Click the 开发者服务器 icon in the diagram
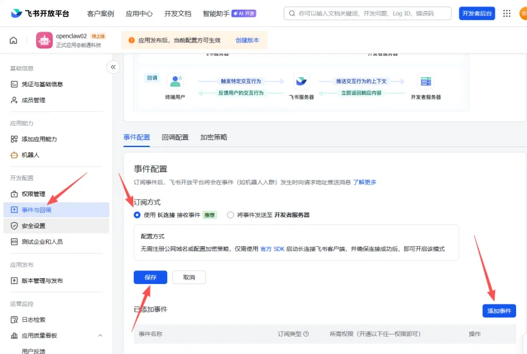Screen dimensions: 527x354 426,82
